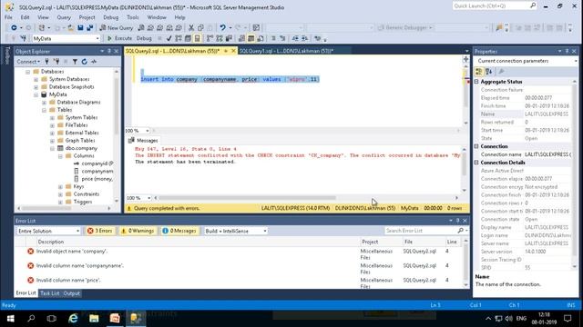Click the Undo arrow icon
This screenshot has height=327, width=583.
point(222,28)
